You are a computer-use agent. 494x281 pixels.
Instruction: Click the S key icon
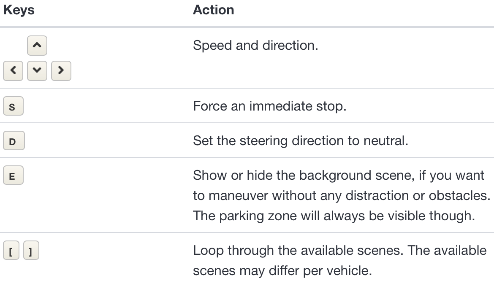point(13,106)
